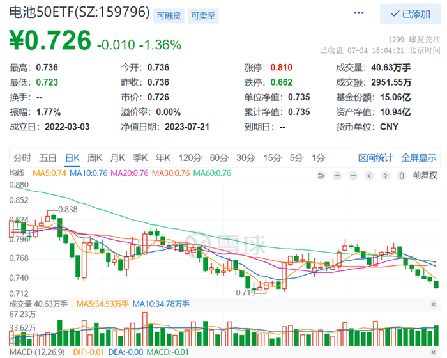Screen dimensions: 447x358
Task: Click the 资产净值 value 10.94亿
Action: point(395,112)
